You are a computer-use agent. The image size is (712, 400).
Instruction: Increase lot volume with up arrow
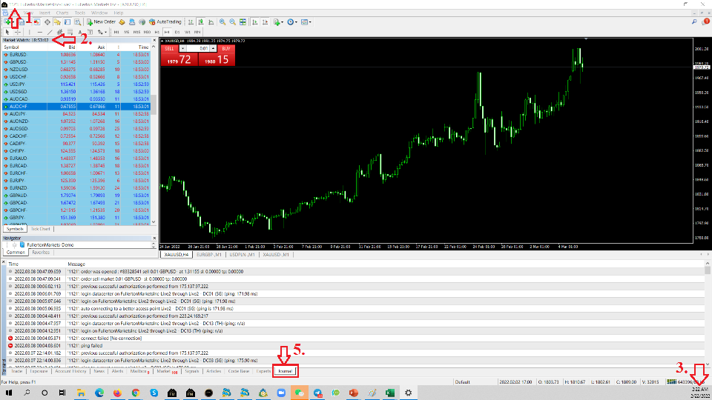coord(213,49)
